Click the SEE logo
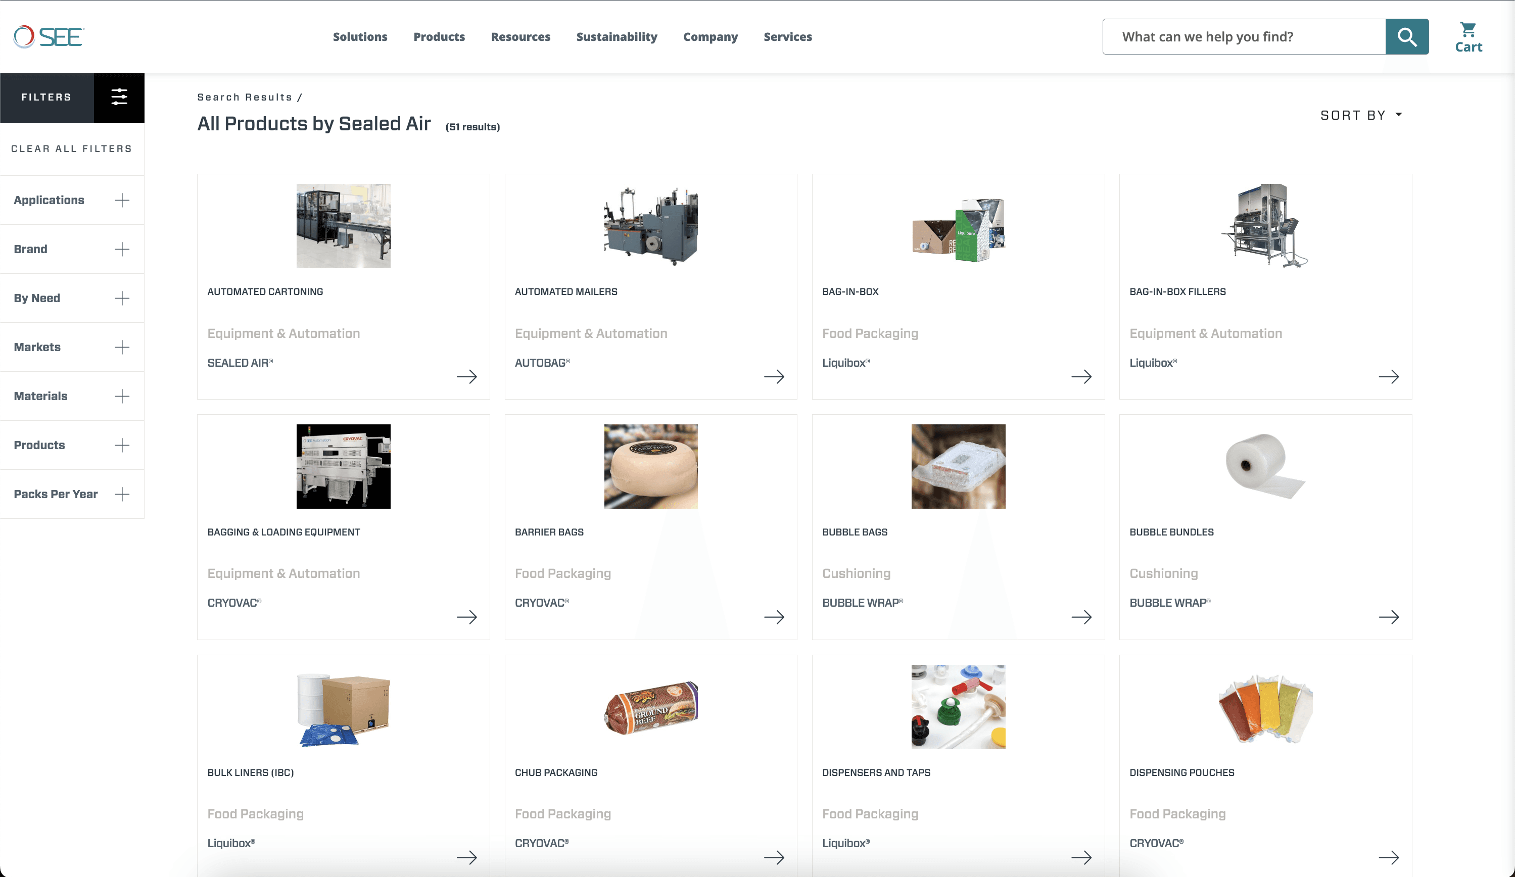1515x877 pixels. [49, 37]
